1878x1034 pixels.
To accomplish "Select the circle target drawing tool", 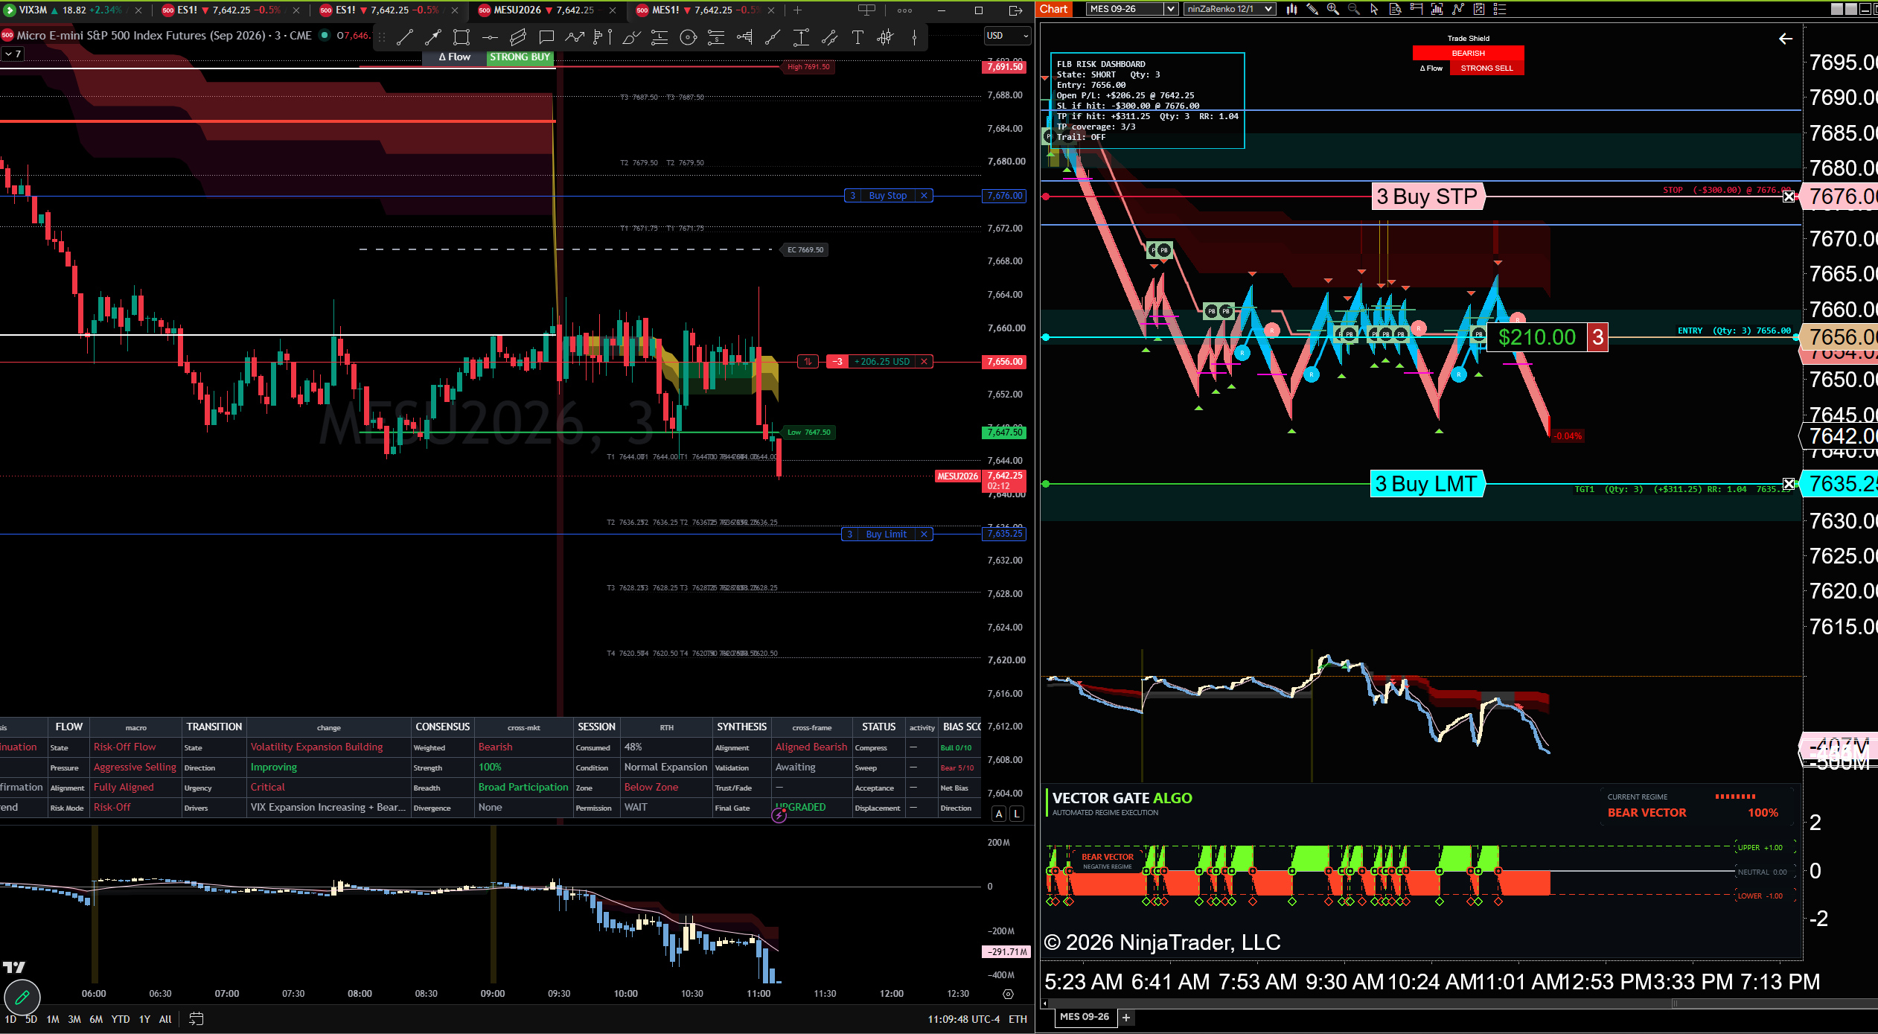I will tap(688, 37).
